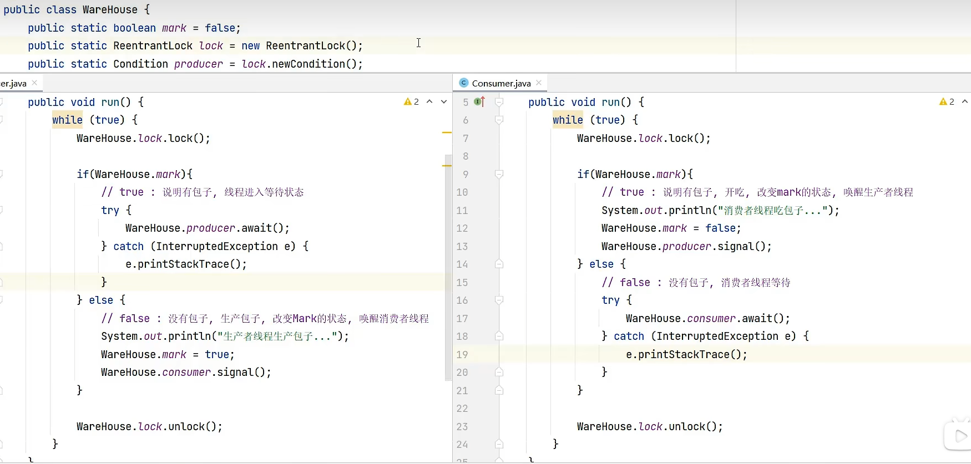Viewport: 971px width, 464px height.
Task: Go to previous highlighted error in Consumer.java editor
Action: (965, 101)
